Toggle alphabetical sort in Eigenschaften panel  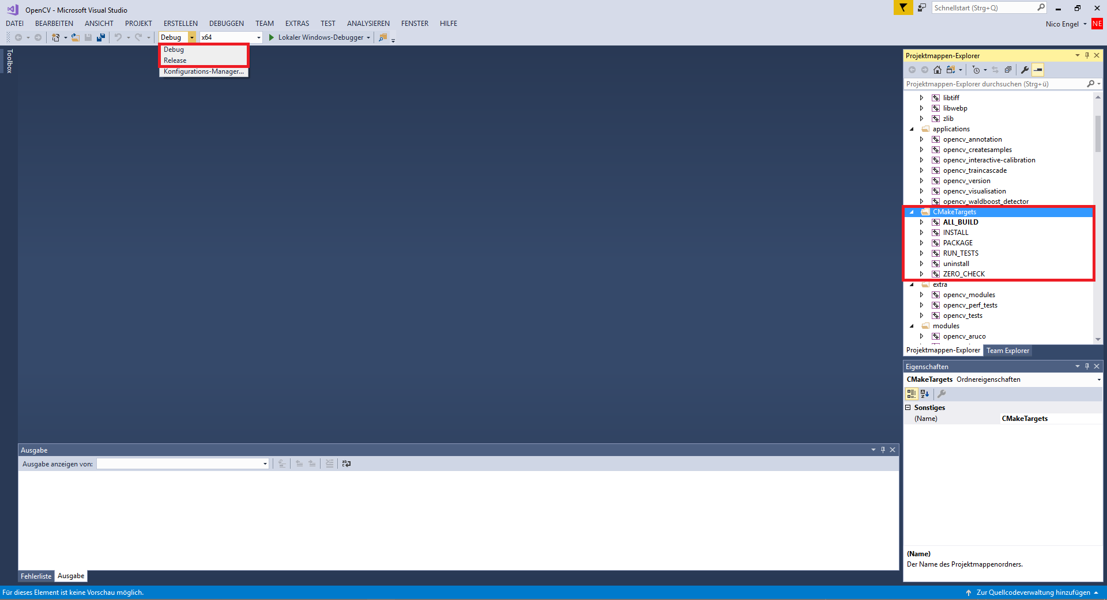(x=925, y=394)
